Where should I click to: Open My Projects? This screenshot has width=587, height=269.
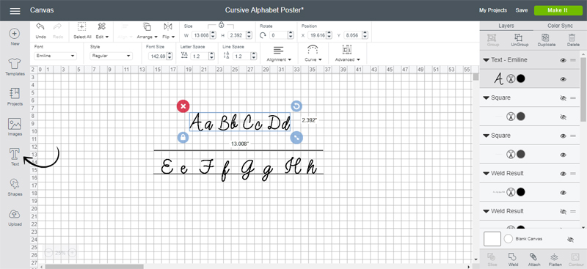492,10
